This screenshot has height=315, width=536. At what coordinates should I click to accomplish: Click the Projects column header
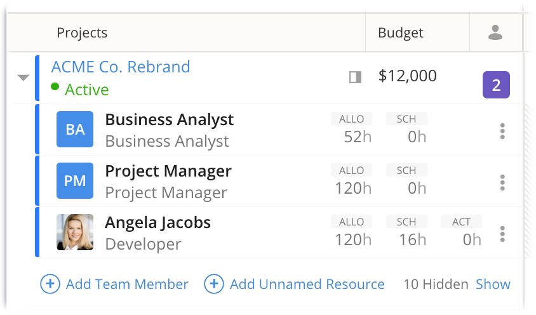pyautogui.click(x=82, y=33)
